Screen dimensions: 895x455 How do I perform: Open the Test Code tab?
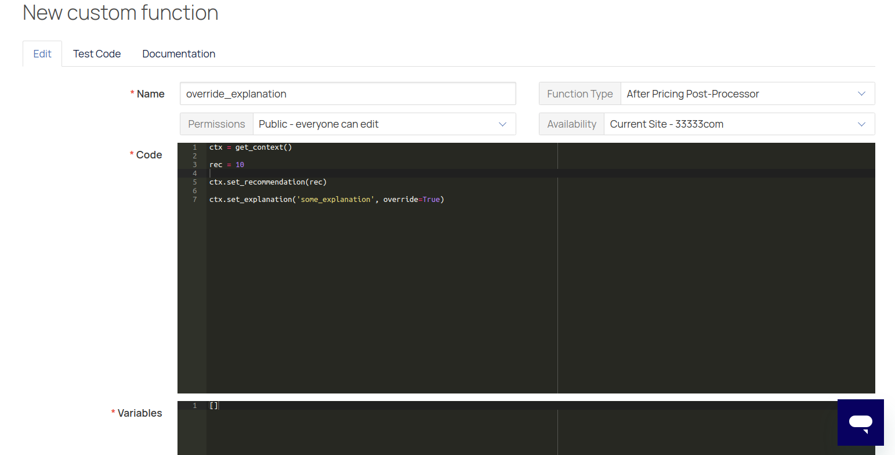(x=97, y=53)
